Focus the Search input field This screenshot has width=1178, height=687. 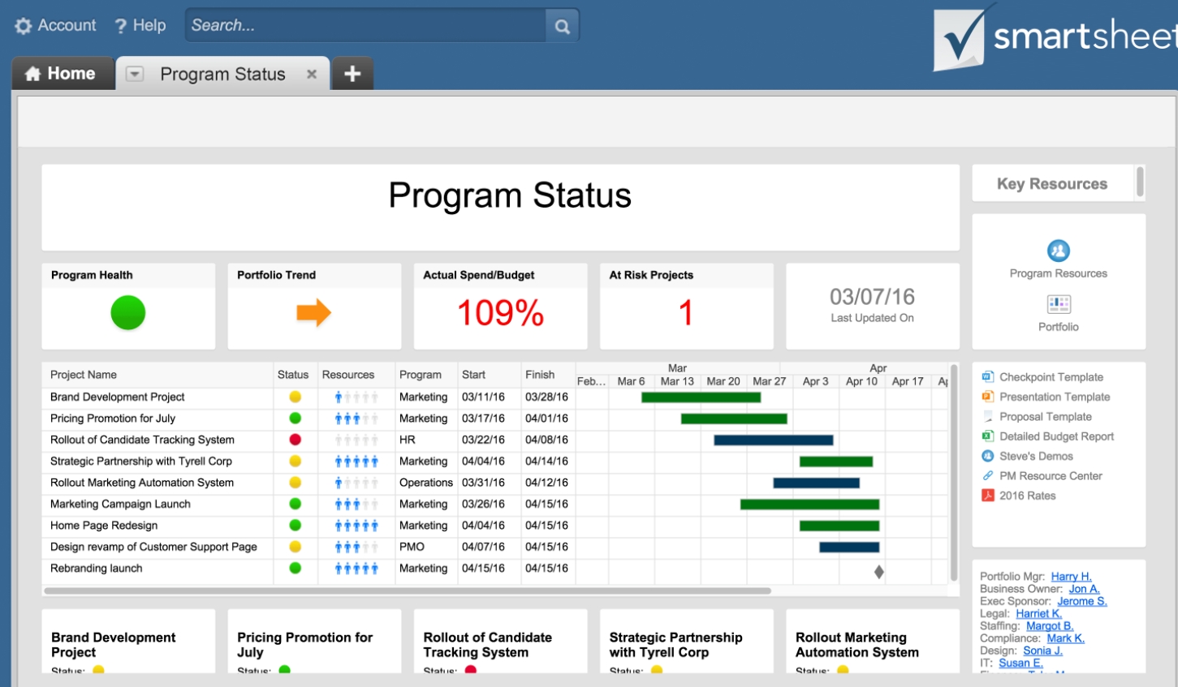[366, 26]
